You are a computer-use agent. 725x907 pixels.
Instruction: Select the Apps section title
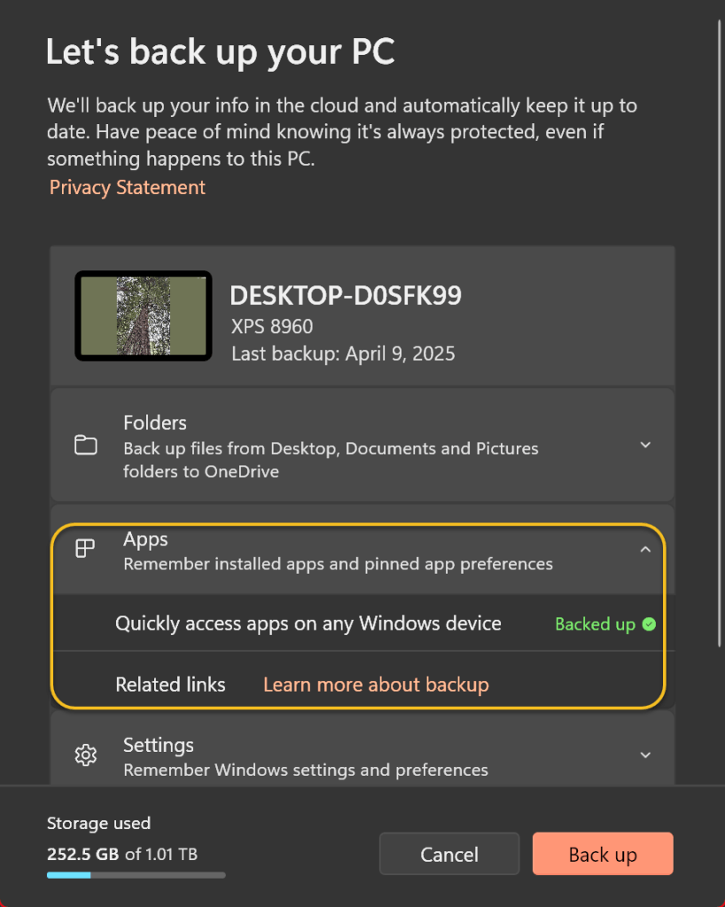pyautogui.click(x=145, y=539)
